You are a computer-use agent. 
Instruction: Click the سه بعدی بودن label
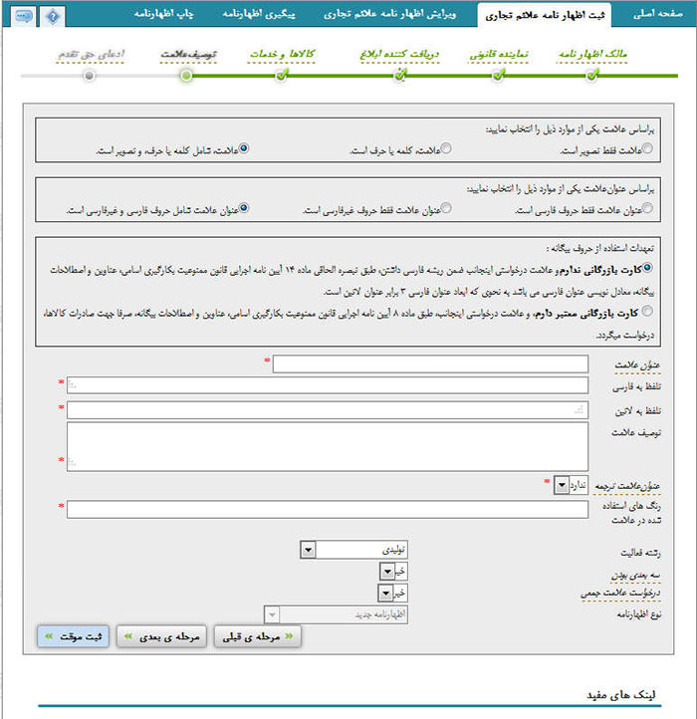tap(636, 575)
